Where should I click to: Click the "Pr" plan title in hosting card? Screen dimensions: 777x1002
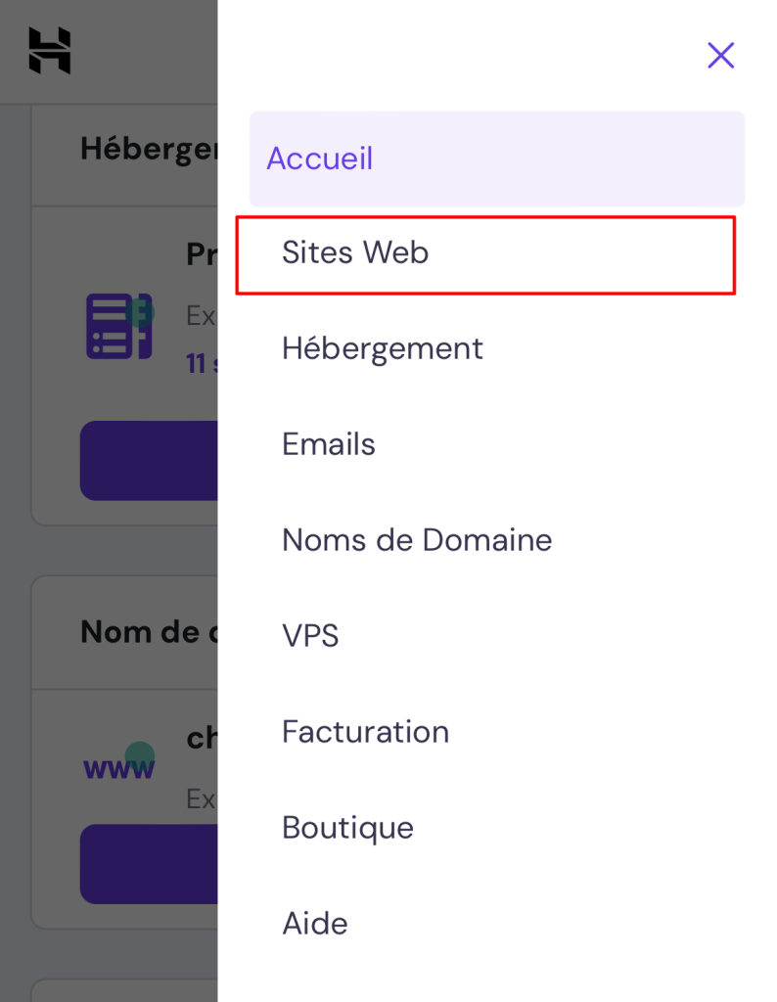(202, 255)
